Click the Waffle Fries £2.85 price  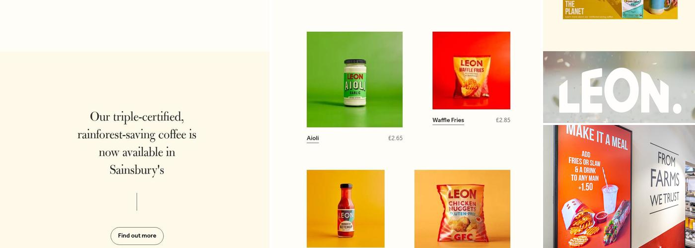503,120
